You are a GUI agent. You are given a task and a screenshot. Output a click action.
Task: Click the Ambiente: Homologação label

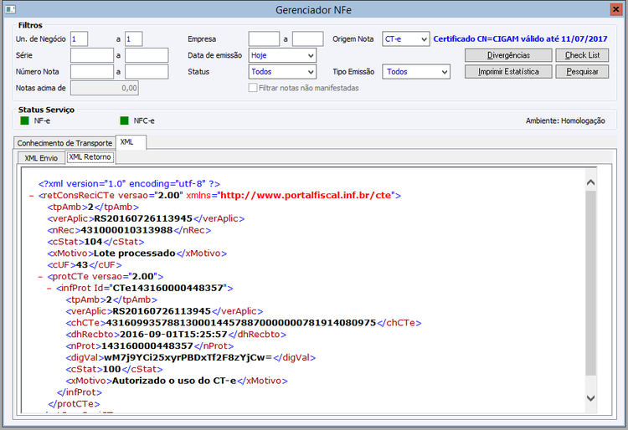565,120
